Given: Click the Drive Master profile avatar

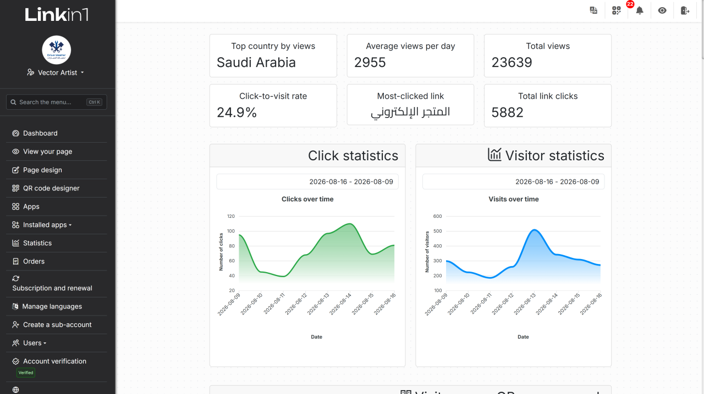Looking at the screenshot, I should click(x=57, y=50).
